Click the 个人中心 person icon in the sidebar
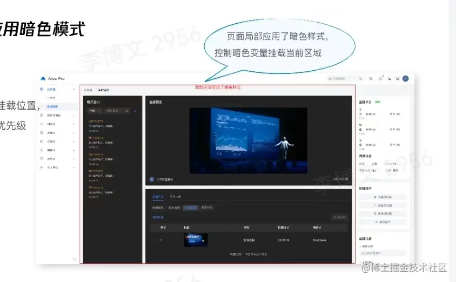Screen dimensions: 456x282 coord(42,168)
